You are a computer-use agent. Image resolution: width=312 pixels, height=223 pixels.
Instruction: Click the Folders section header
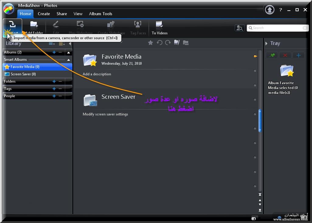[37, 81]
